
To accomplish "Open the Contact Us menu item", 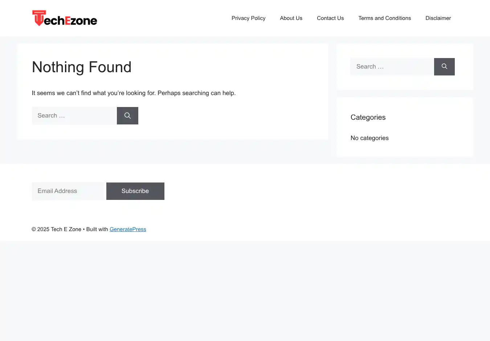I will tap(330, 18).
